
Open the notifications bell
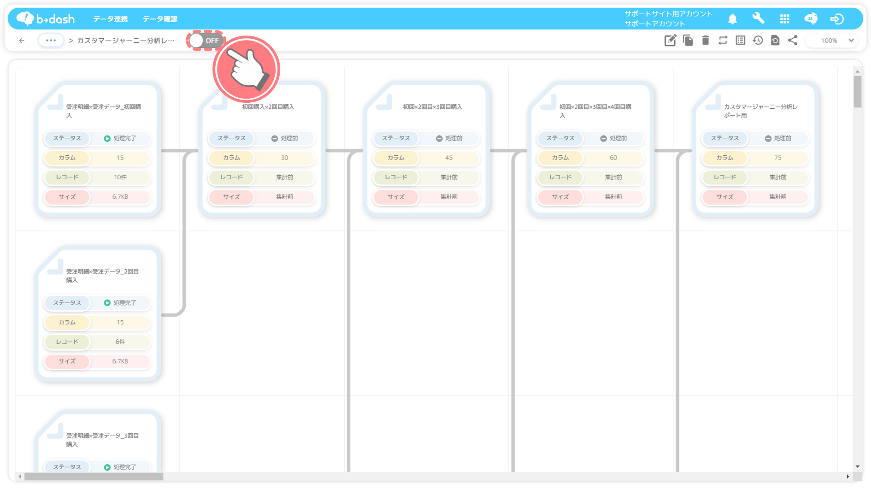pyautogui.click(x=732, y=19)
